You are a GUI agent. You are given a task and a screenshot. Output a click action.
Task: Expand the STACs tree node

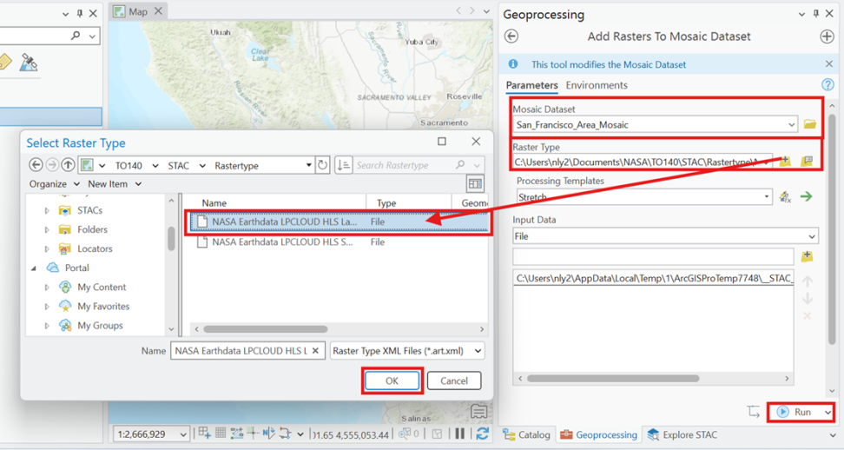click(47, 210)
